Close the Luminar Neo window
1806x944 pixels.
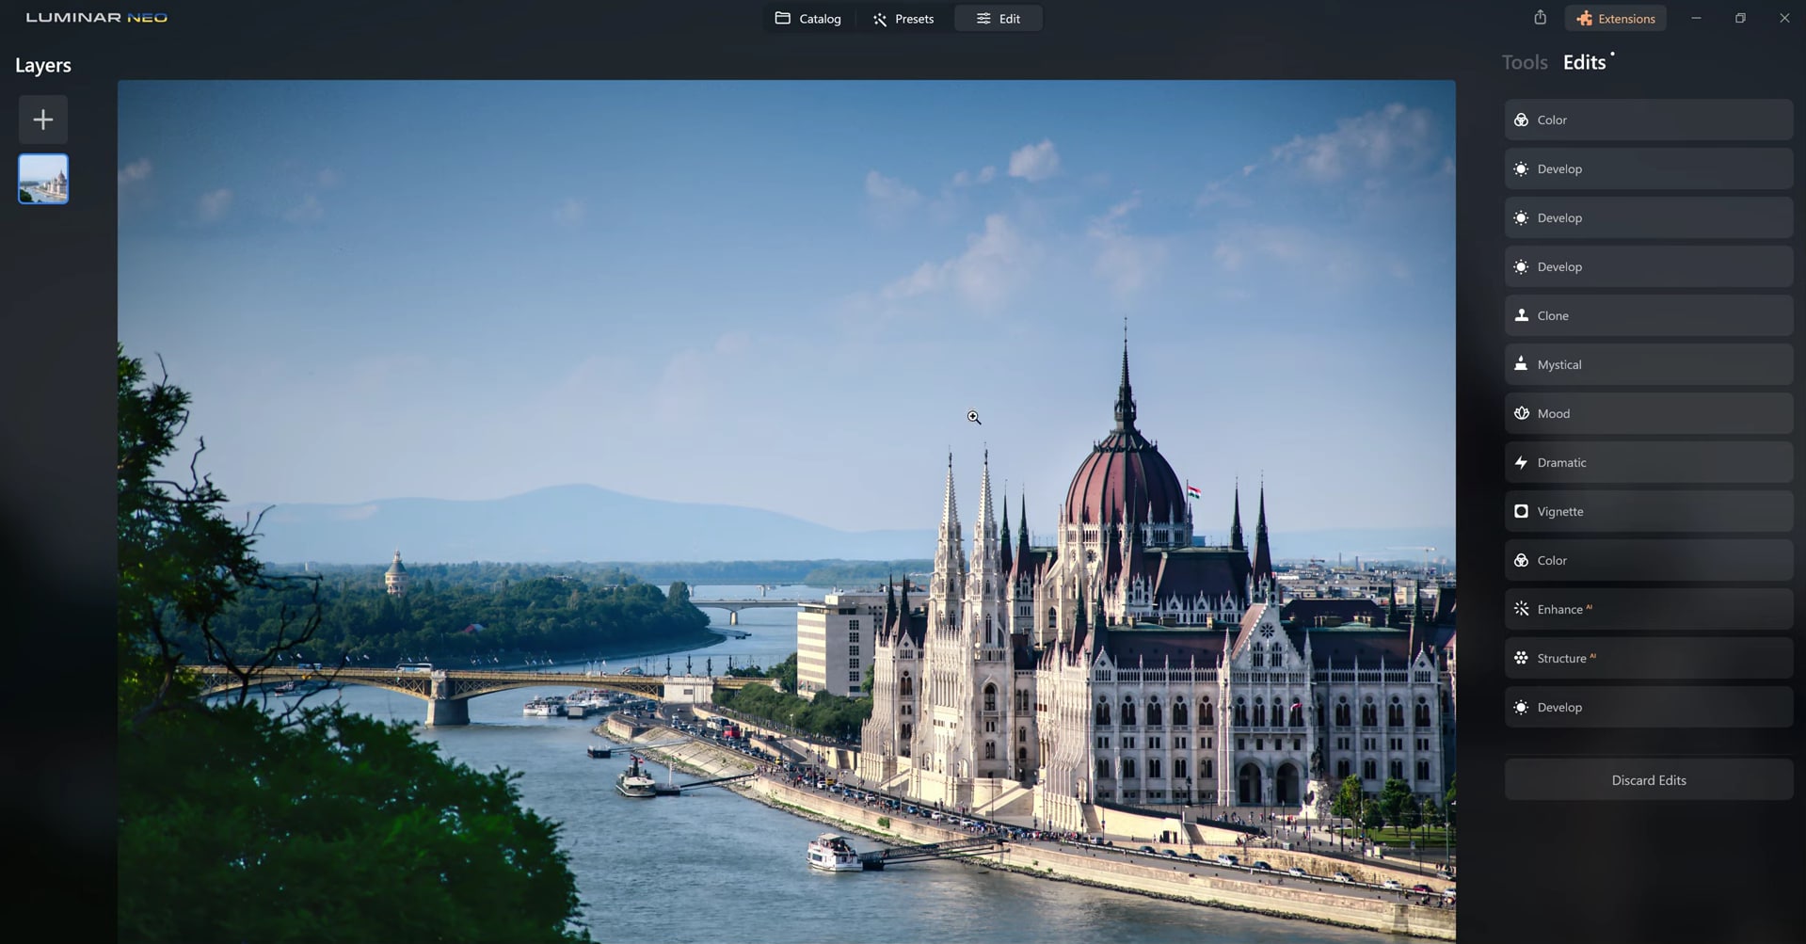click(x=1784, y=18)
